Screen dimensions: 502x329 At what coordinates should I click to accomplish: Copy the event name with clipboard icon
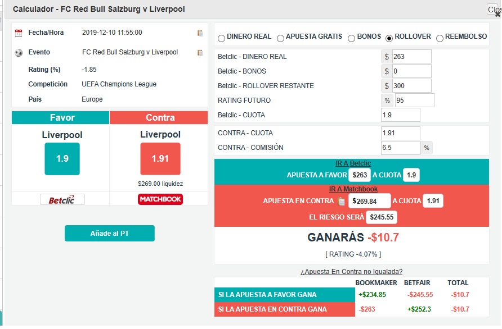point(200,53)
